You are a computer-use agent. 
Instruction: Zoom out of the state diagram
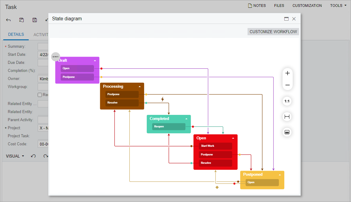click(287, 85)
